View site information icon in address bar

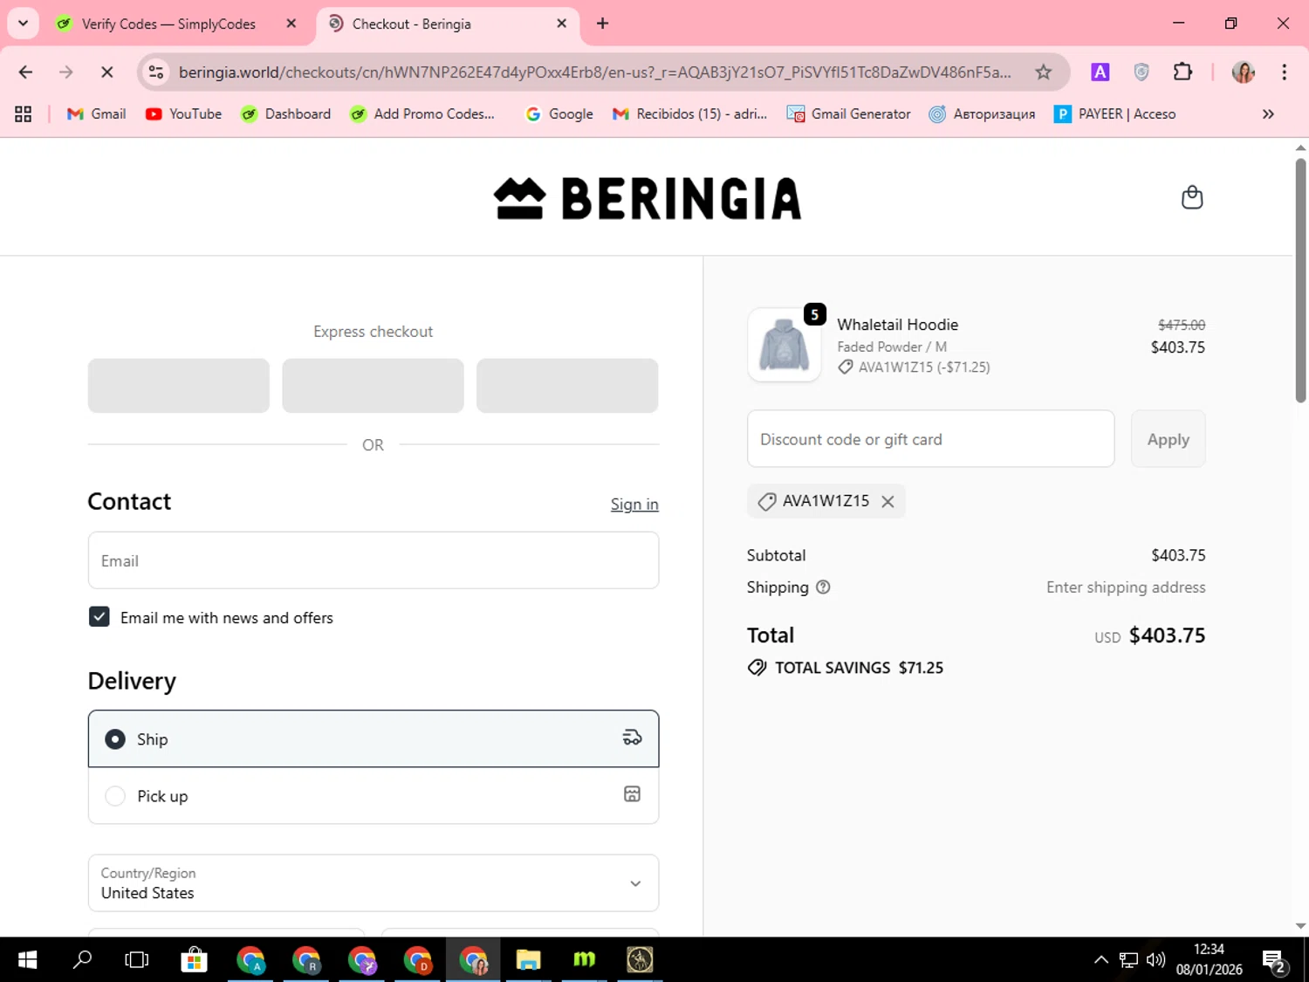coord(156,72)
